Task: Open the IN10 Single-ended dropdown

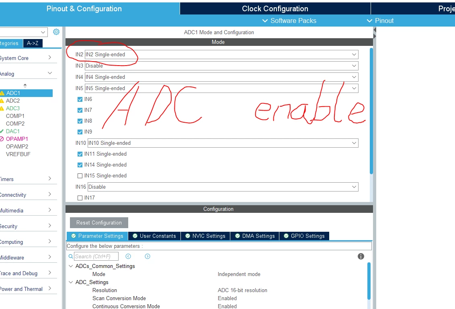Action: click(223, 143)
